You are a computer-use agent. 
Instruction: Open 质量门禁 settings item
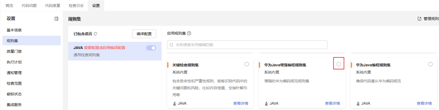click(x=32, y=51)
